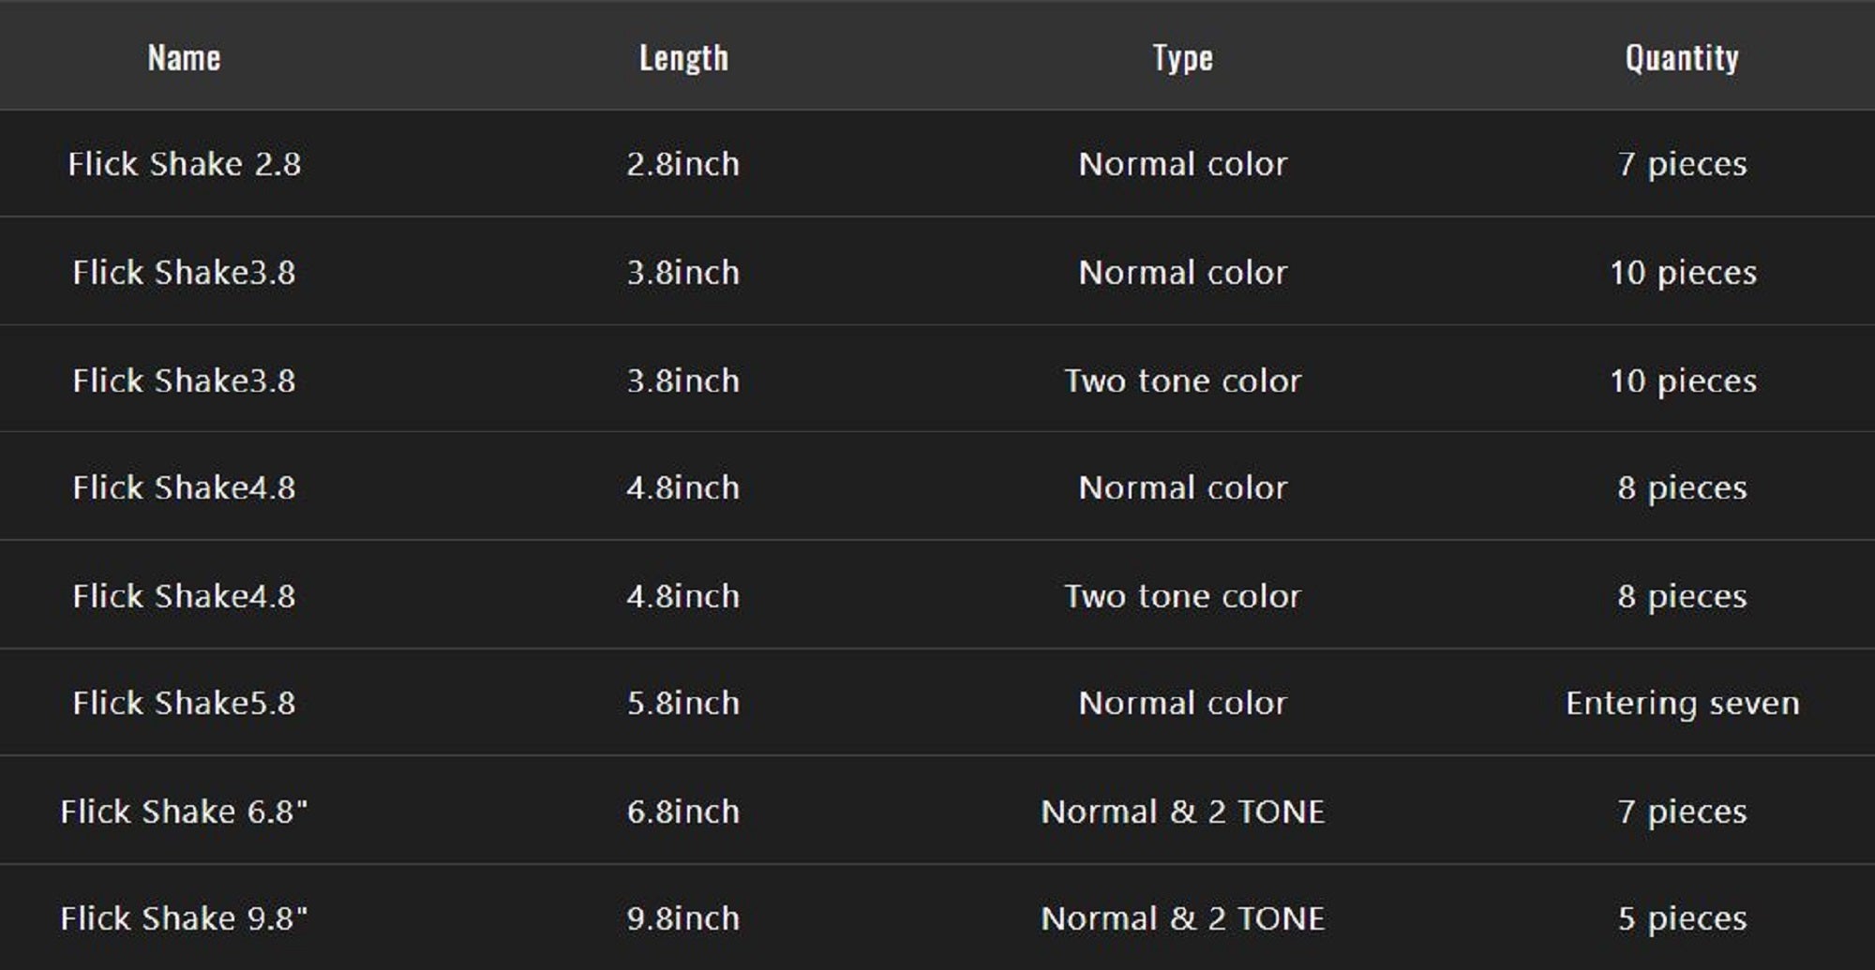Click the Flick Shake 9.8" name cell
Image resolution: width=1875 pixels, height=970 pixels.
pos(184,918)
